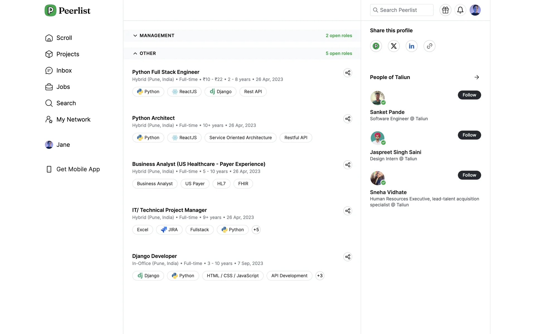
Task: Share the Python Full Stack Engineer job
Action: 347,73
